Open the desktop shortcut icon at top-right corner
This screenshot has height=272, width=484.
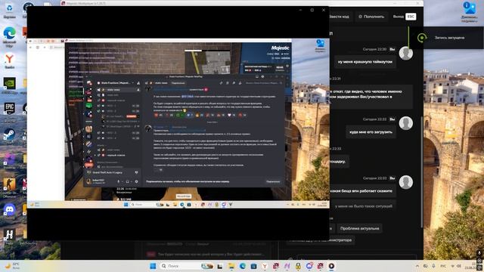(x=470, y=12)
